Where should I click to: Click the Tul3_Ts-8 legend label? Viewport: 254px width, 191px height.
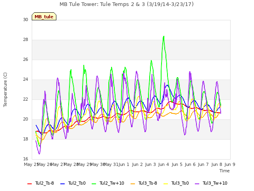point(148,183)
